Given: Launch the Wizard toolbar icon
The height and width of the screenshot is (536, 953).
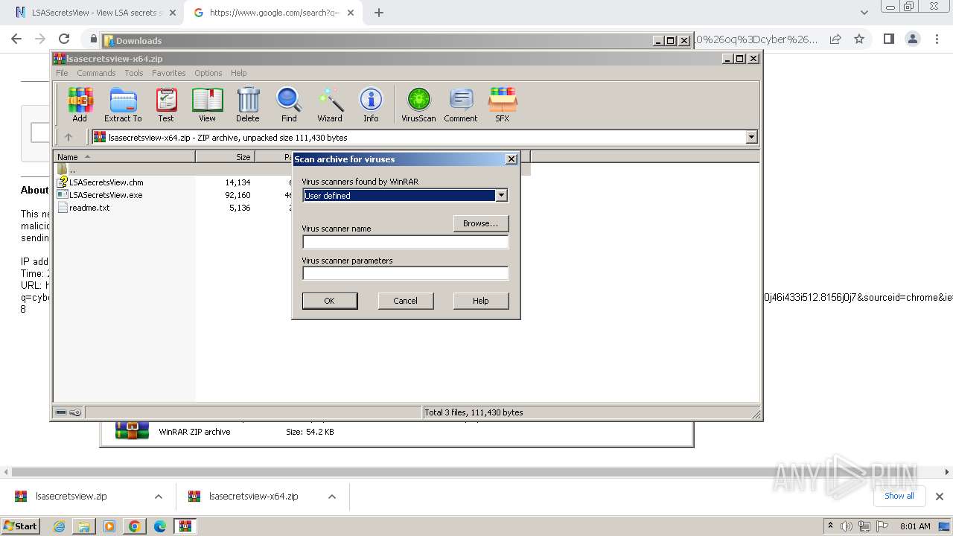Looking at the screenshot, I should point(330,105).
